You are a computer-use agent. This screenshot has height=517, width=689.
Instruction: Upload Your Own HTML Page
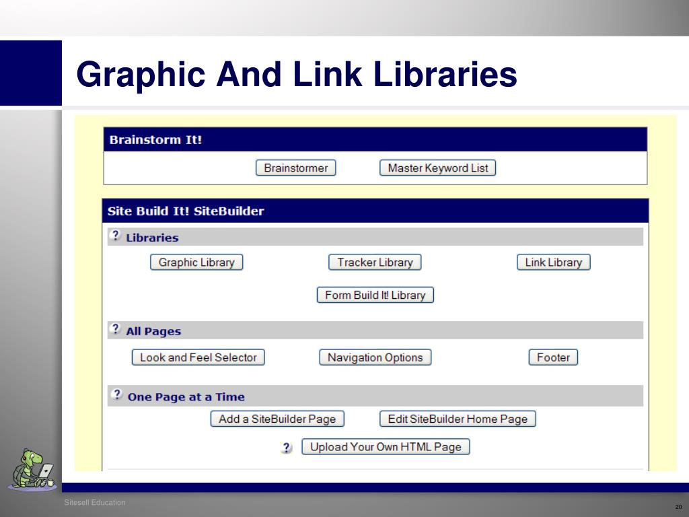coord(386,447)
